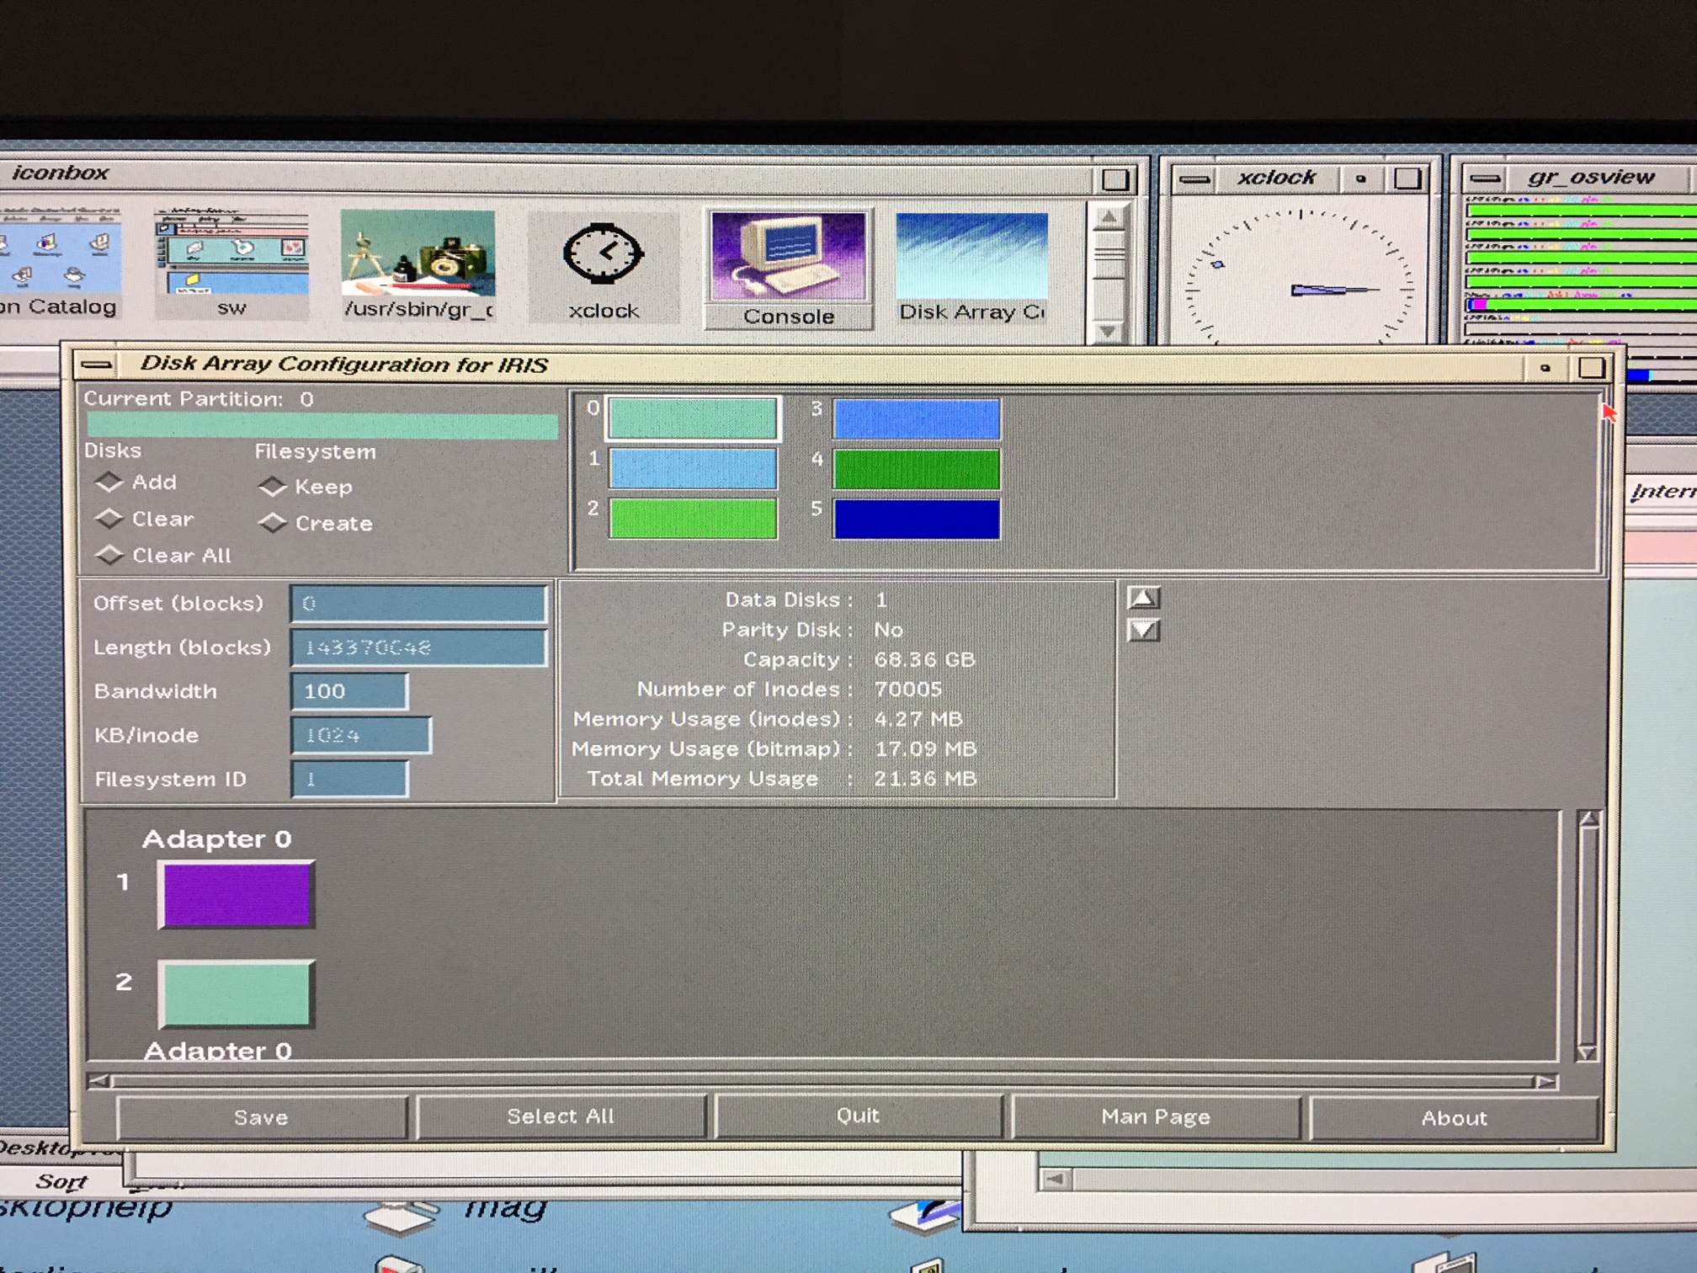Click the down arrow beside partition info
This screenshot has width=1697, height=1273.
(x=1143, y=630)
